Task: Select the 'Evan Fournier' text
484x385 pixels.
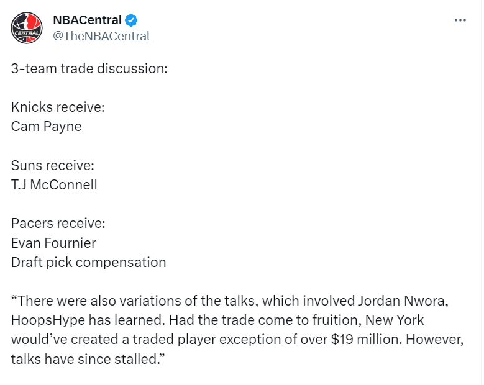Action: pyautogui.click(x=53, y=243)
